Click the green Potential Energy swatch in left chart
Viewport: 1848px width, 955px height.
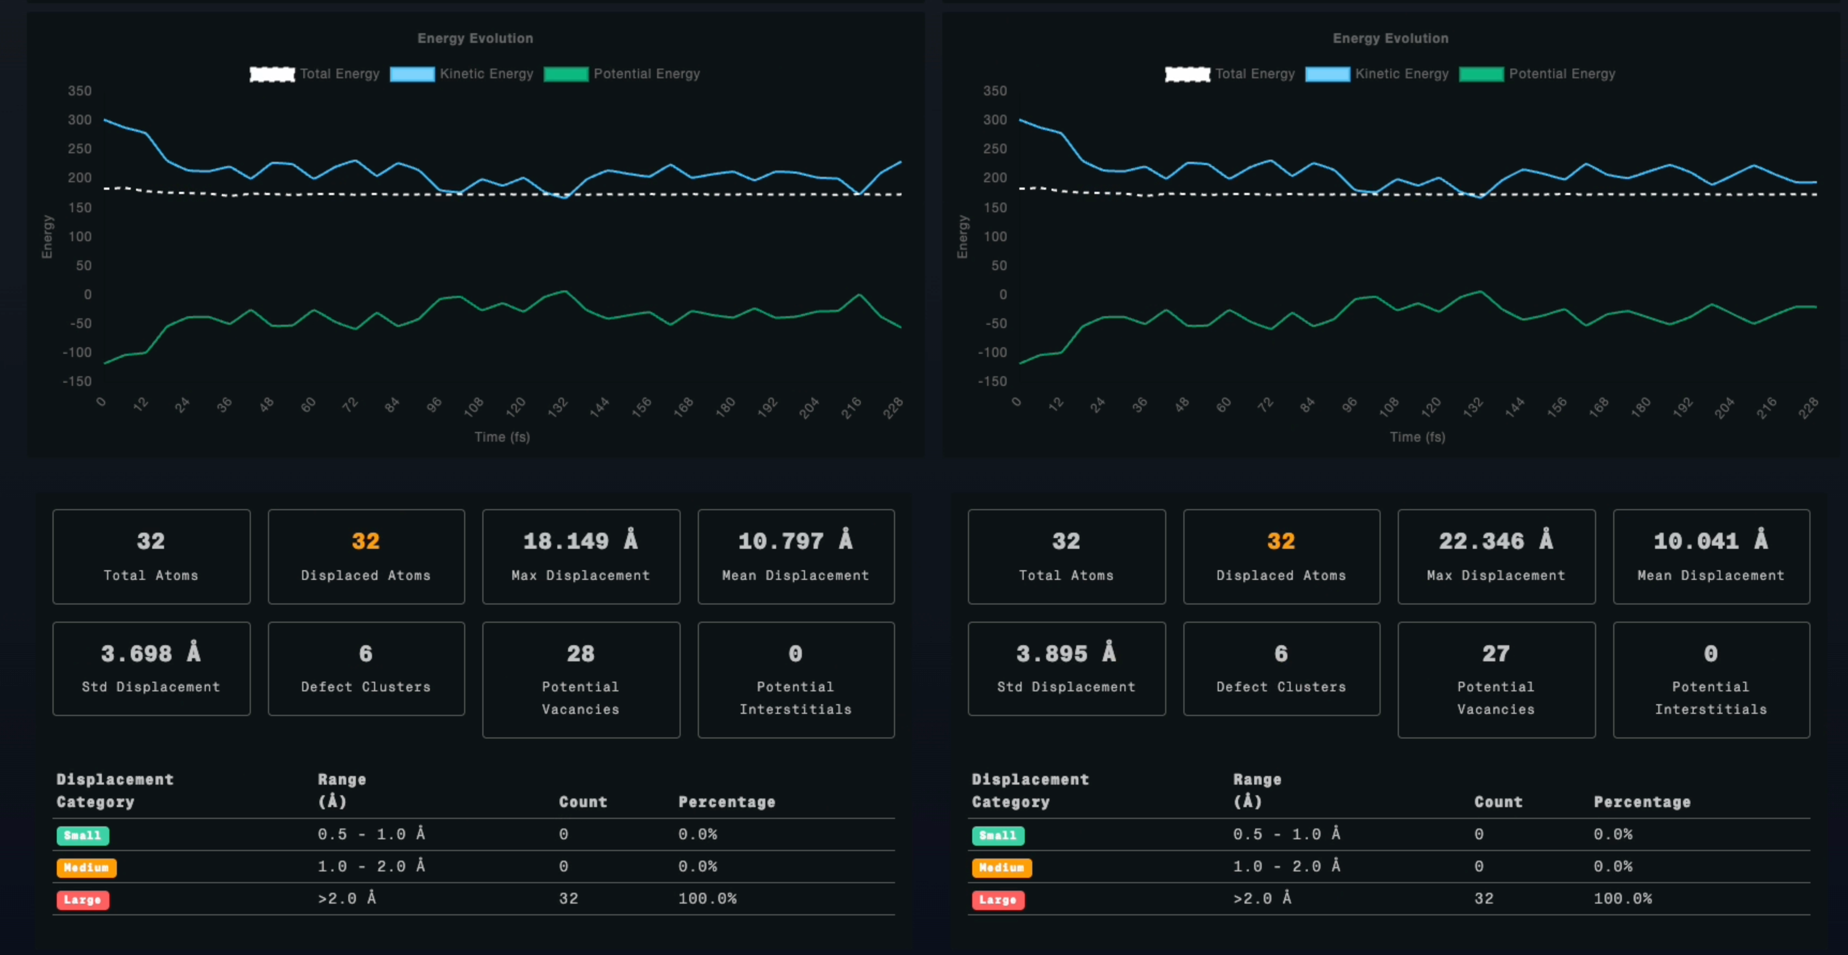pyautogui.click(x=565, y=74)
